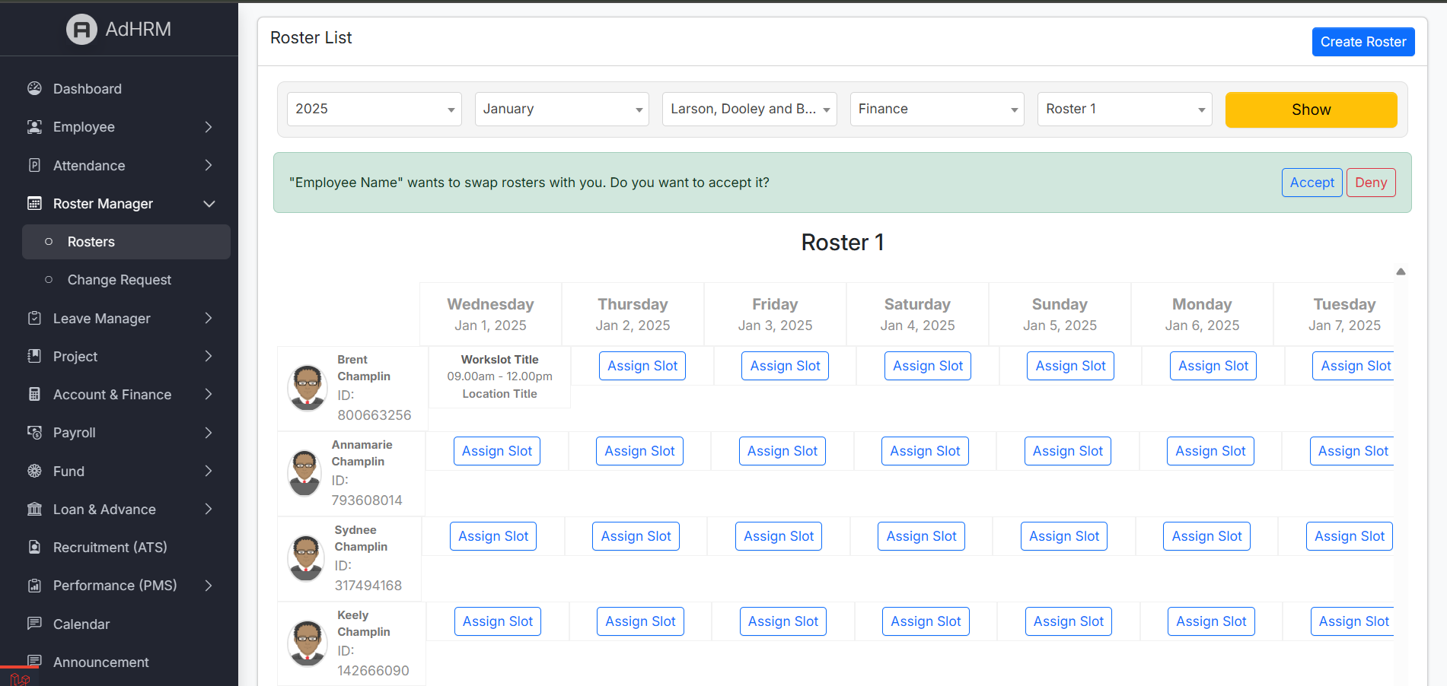Click the Attendance sidebar icon

[x=34, y=165]
